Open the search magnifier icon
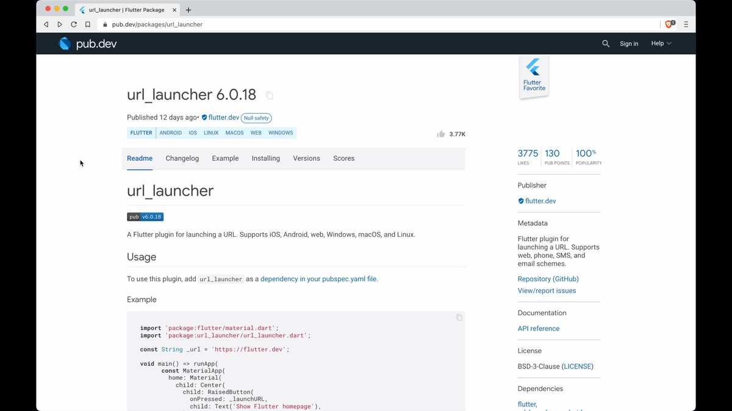The width and height of the screenshot is (732, 411). tap(606, 44)
